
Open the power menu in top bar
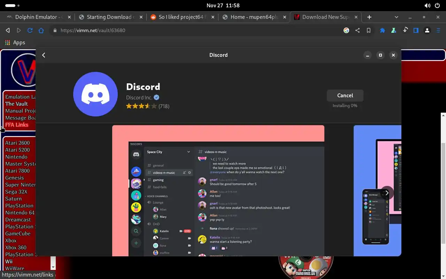[438, 6]
